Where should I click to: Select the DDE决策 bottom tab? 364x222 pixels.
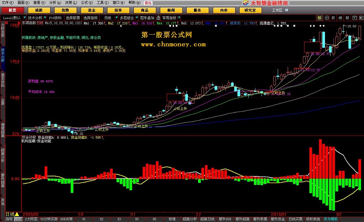pos(67,219)
